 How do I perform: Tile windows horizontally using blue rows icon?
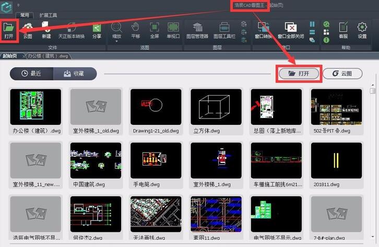pyautogui.click(x=312, y=32)
